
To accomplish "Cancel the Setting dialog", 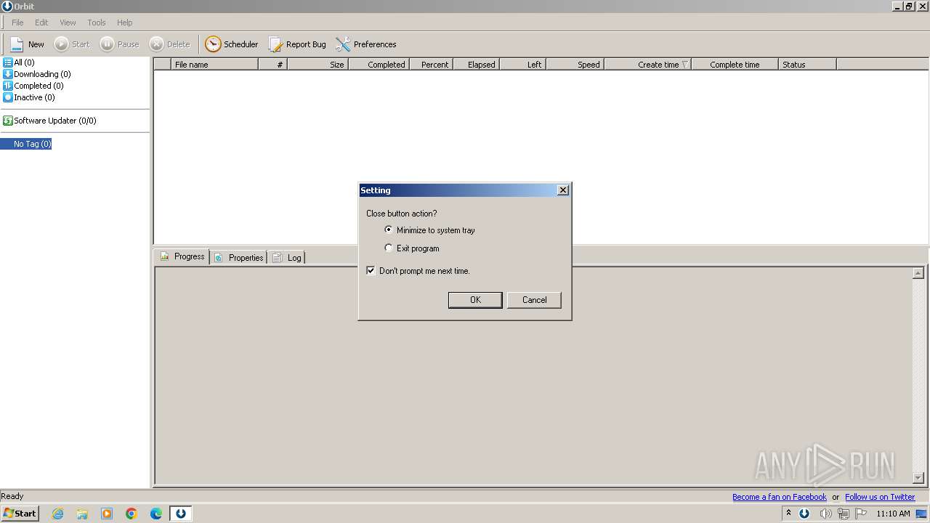I will coord(534,300).
